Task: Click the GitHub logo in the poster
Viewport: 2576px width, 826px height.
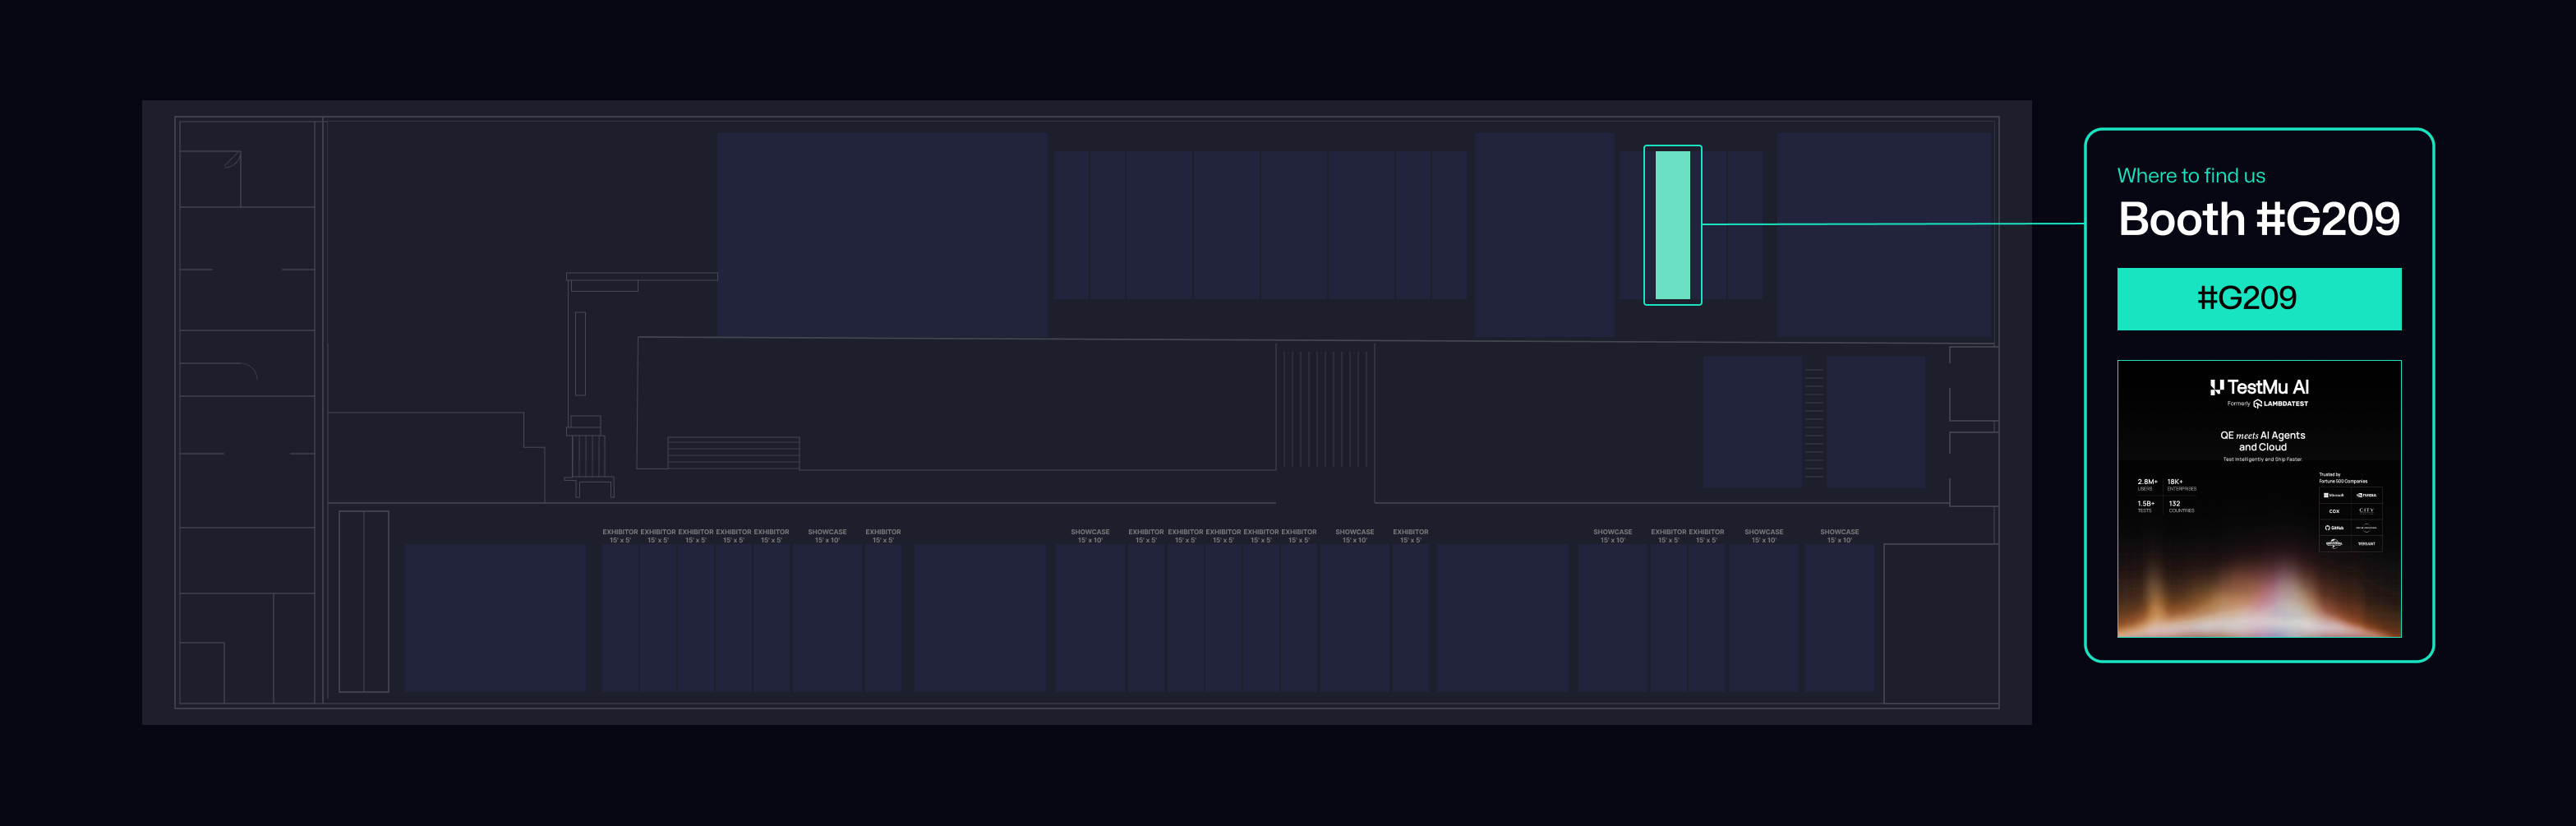Action: point(2334,528)
